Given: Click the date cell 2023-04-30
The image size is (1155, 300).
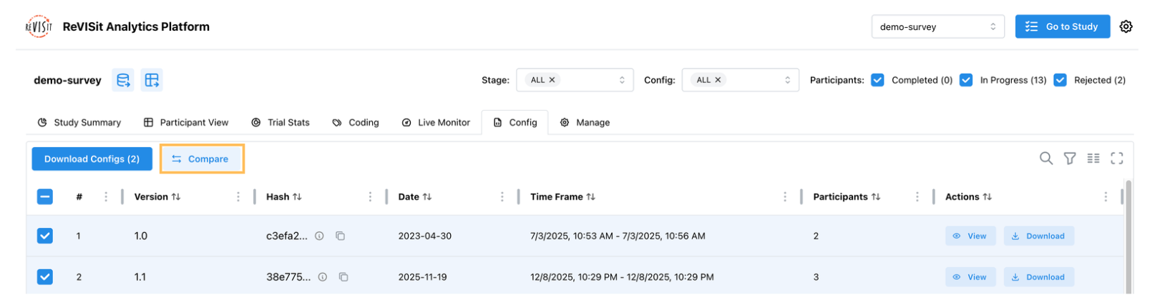Looking at the screenshot, I should [425, 236].
